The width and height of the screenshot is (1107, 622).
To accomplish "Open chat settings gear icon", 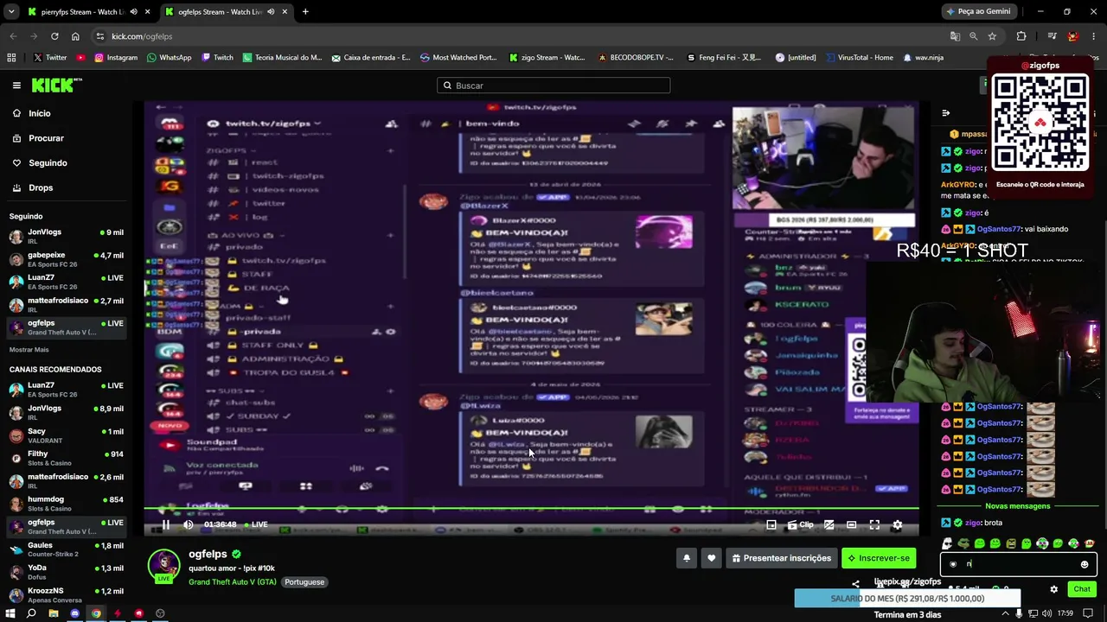I will (1053, 589).
